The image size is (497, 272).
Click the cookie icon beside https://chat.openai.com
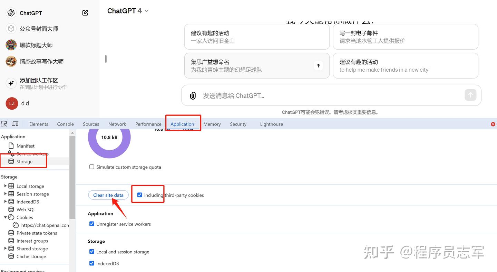click(x=16, y=225)
